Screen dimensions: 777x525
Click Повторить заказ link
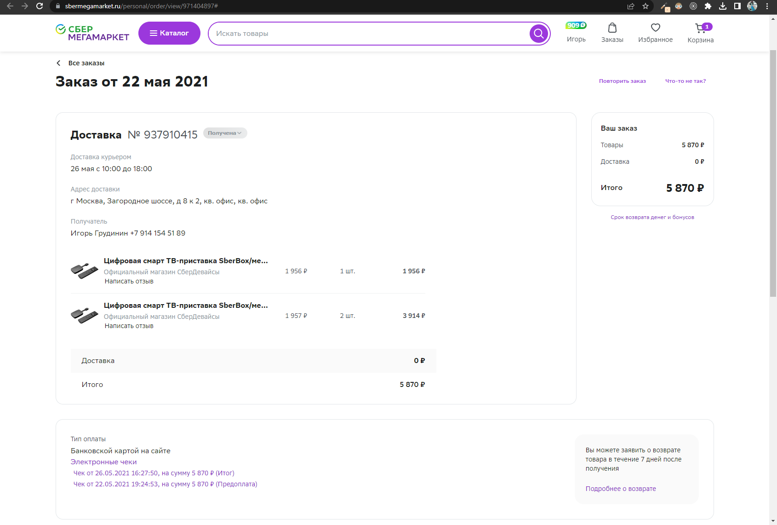[x=622, y=81]
